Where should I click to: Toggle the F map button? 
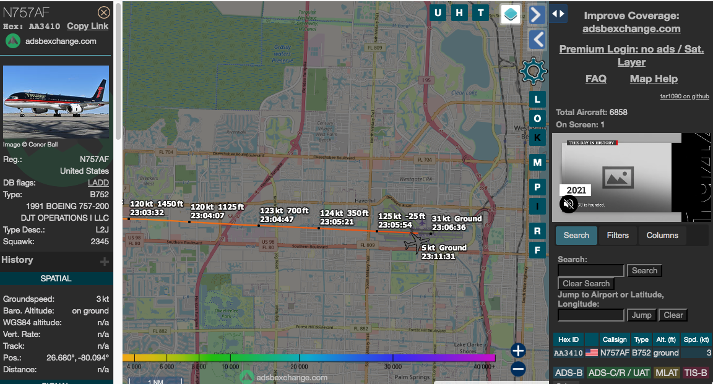[x=537, y=250]
